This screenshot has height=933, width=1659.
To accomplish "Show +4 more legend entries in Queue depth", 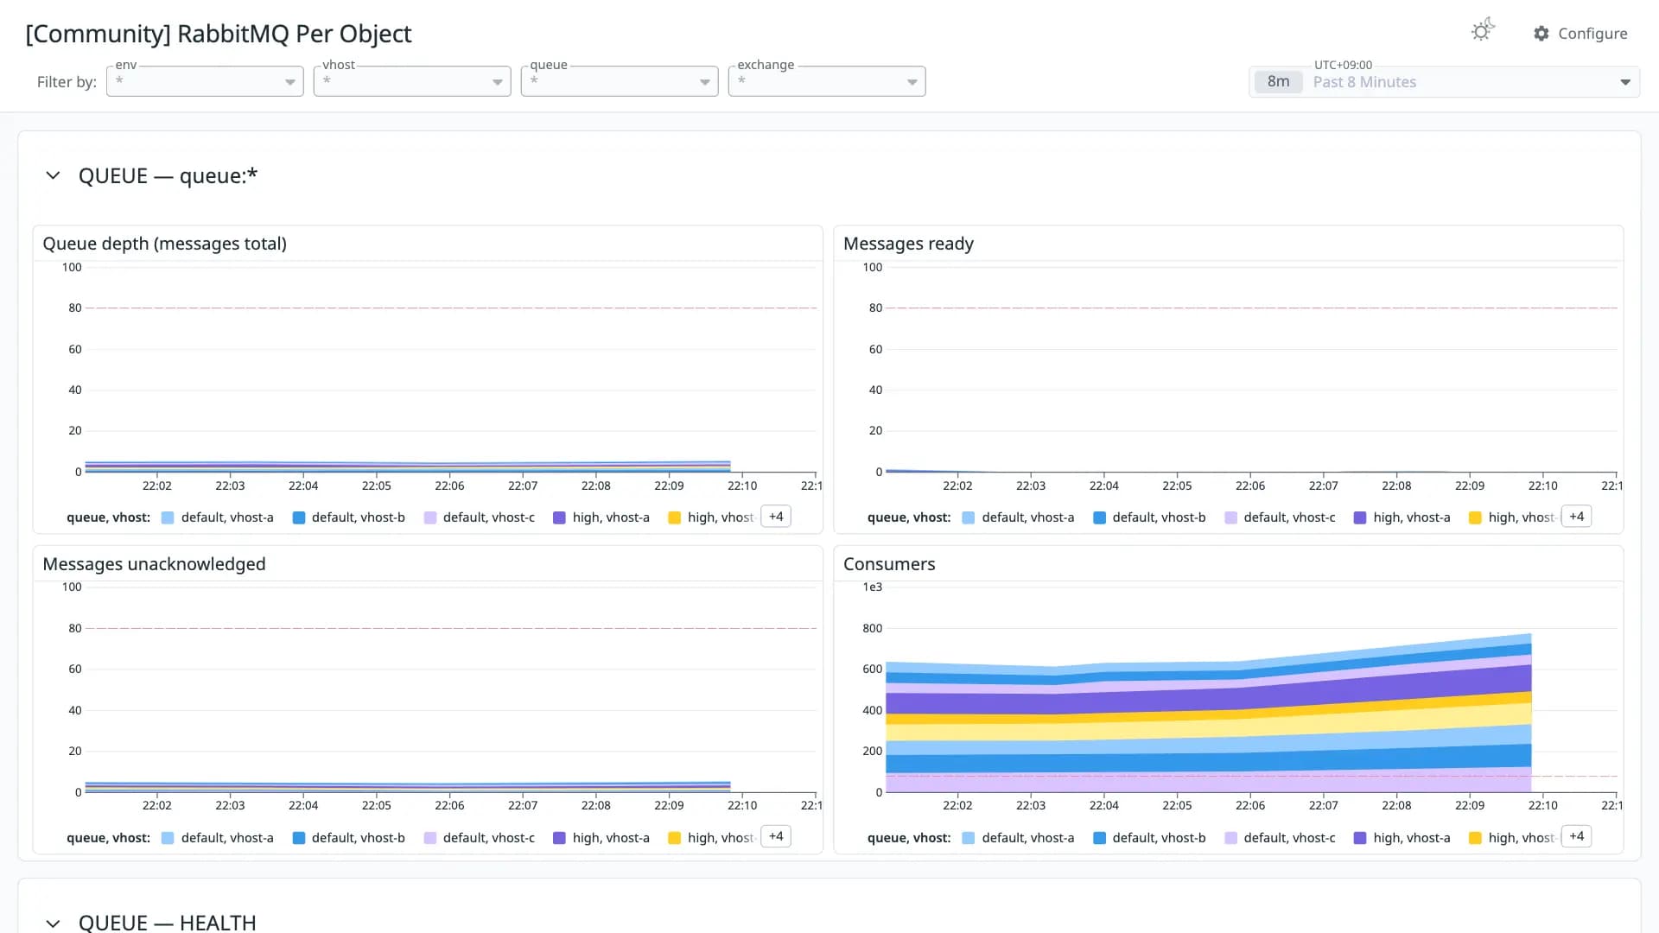I will [776, 517].
